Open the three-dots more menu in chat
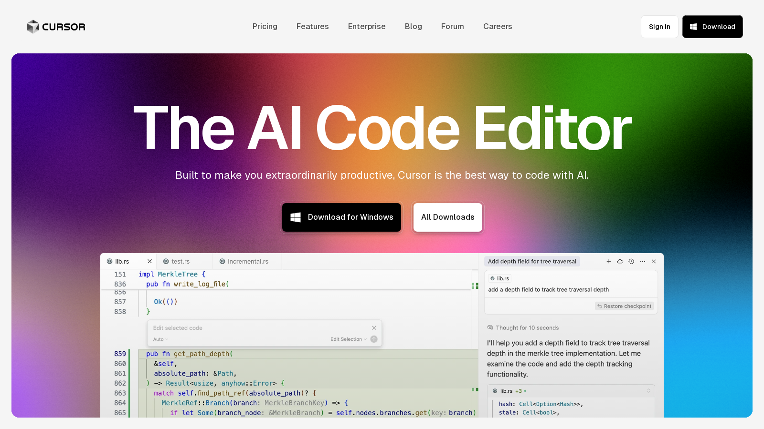 (x=643, y=261)
